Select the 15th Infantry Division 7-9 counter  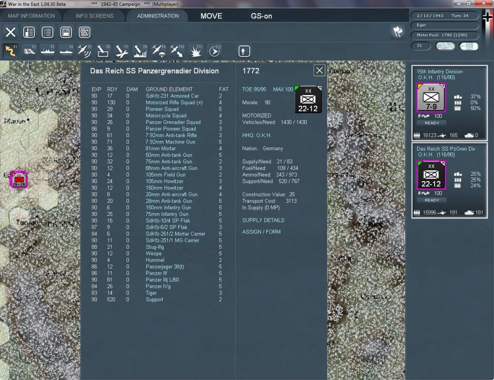431,98
